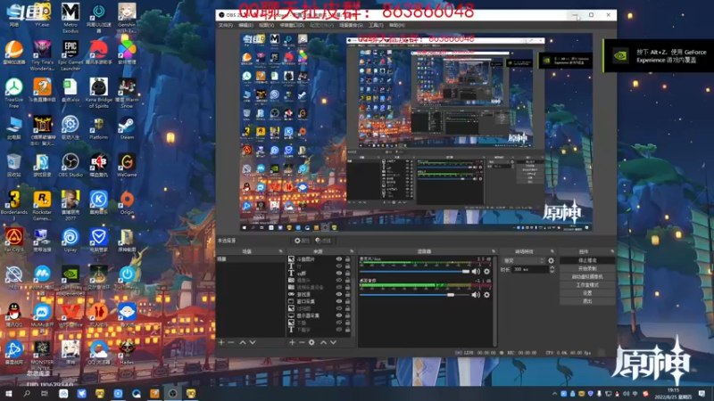Open Kena Bridge of Spirits shortcut
714x401 pixels.
[x=98, y=94]
